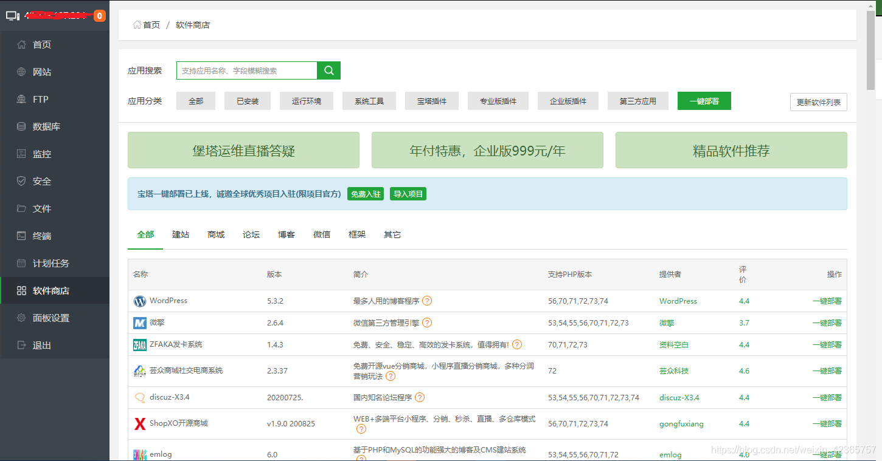Filter by 系统工具 category
The width and height of the screenshot is (882, 461).
point(369,101)
